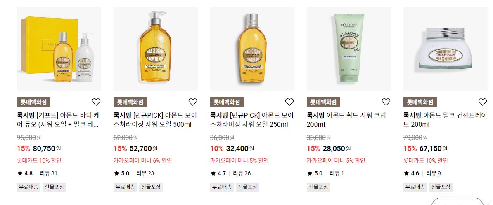Click 롯데백화점 badge on whipped shower cream
The height and width of the screenshot is (205, 493).
click(324, 102)
